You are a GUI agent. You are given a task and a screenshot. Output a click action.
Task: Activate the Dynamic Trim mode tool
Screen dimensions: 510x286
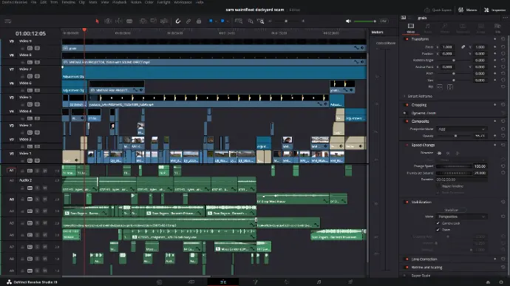pos(119,21)
